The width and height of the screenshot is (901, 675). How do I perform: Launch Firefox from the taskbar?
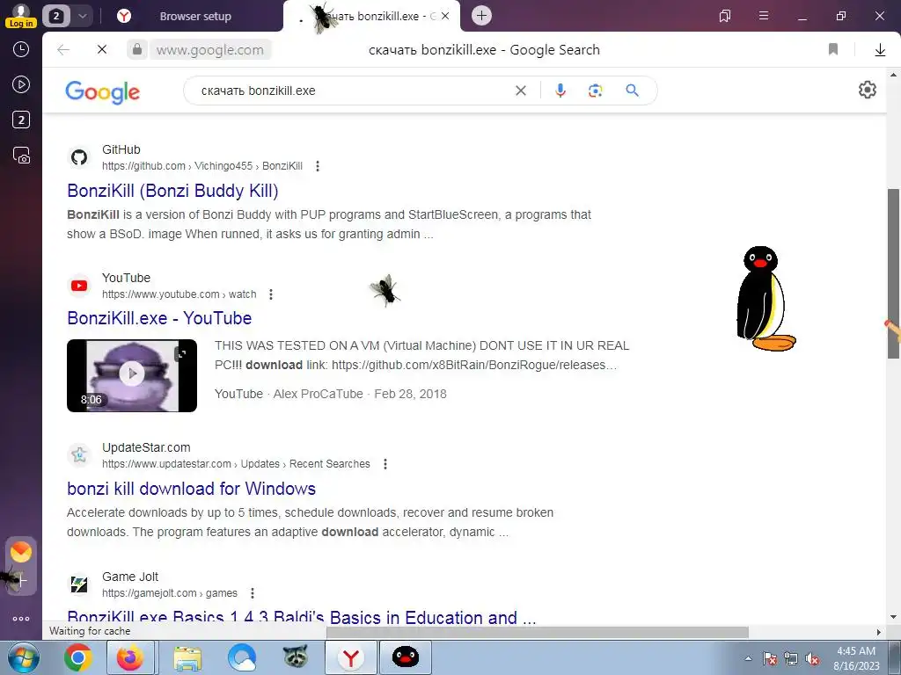(x=130, y=657)
